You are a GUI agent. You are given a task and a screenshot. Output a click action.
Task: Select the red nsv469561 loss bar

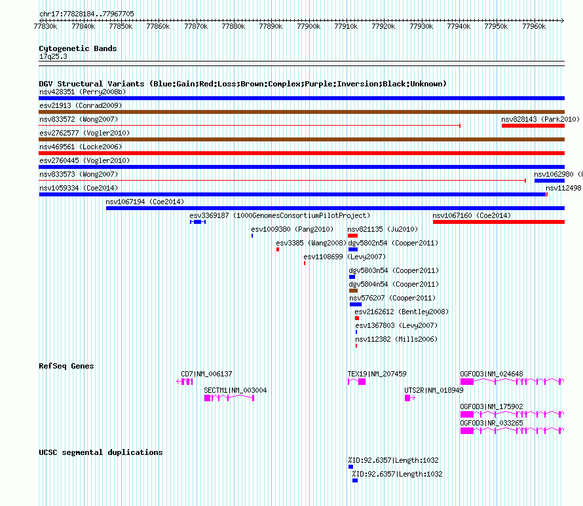coord(301,153)
